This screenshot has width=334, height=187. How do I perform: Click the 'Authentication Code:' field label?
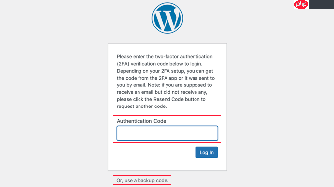coord(142,121)
